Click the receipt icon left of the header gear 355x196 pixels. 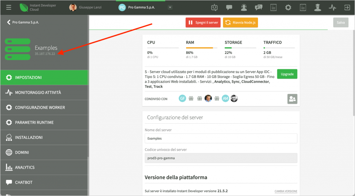273,8
